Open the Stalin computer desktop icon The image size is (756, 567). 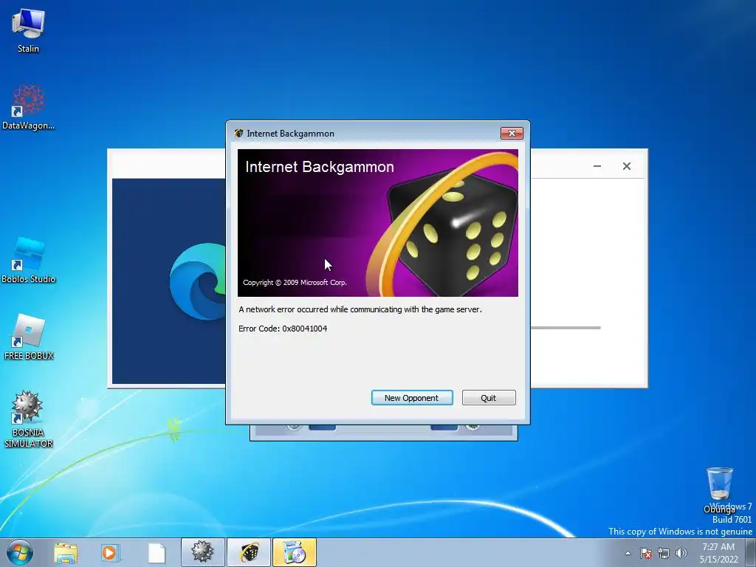(x=28, y=31)
